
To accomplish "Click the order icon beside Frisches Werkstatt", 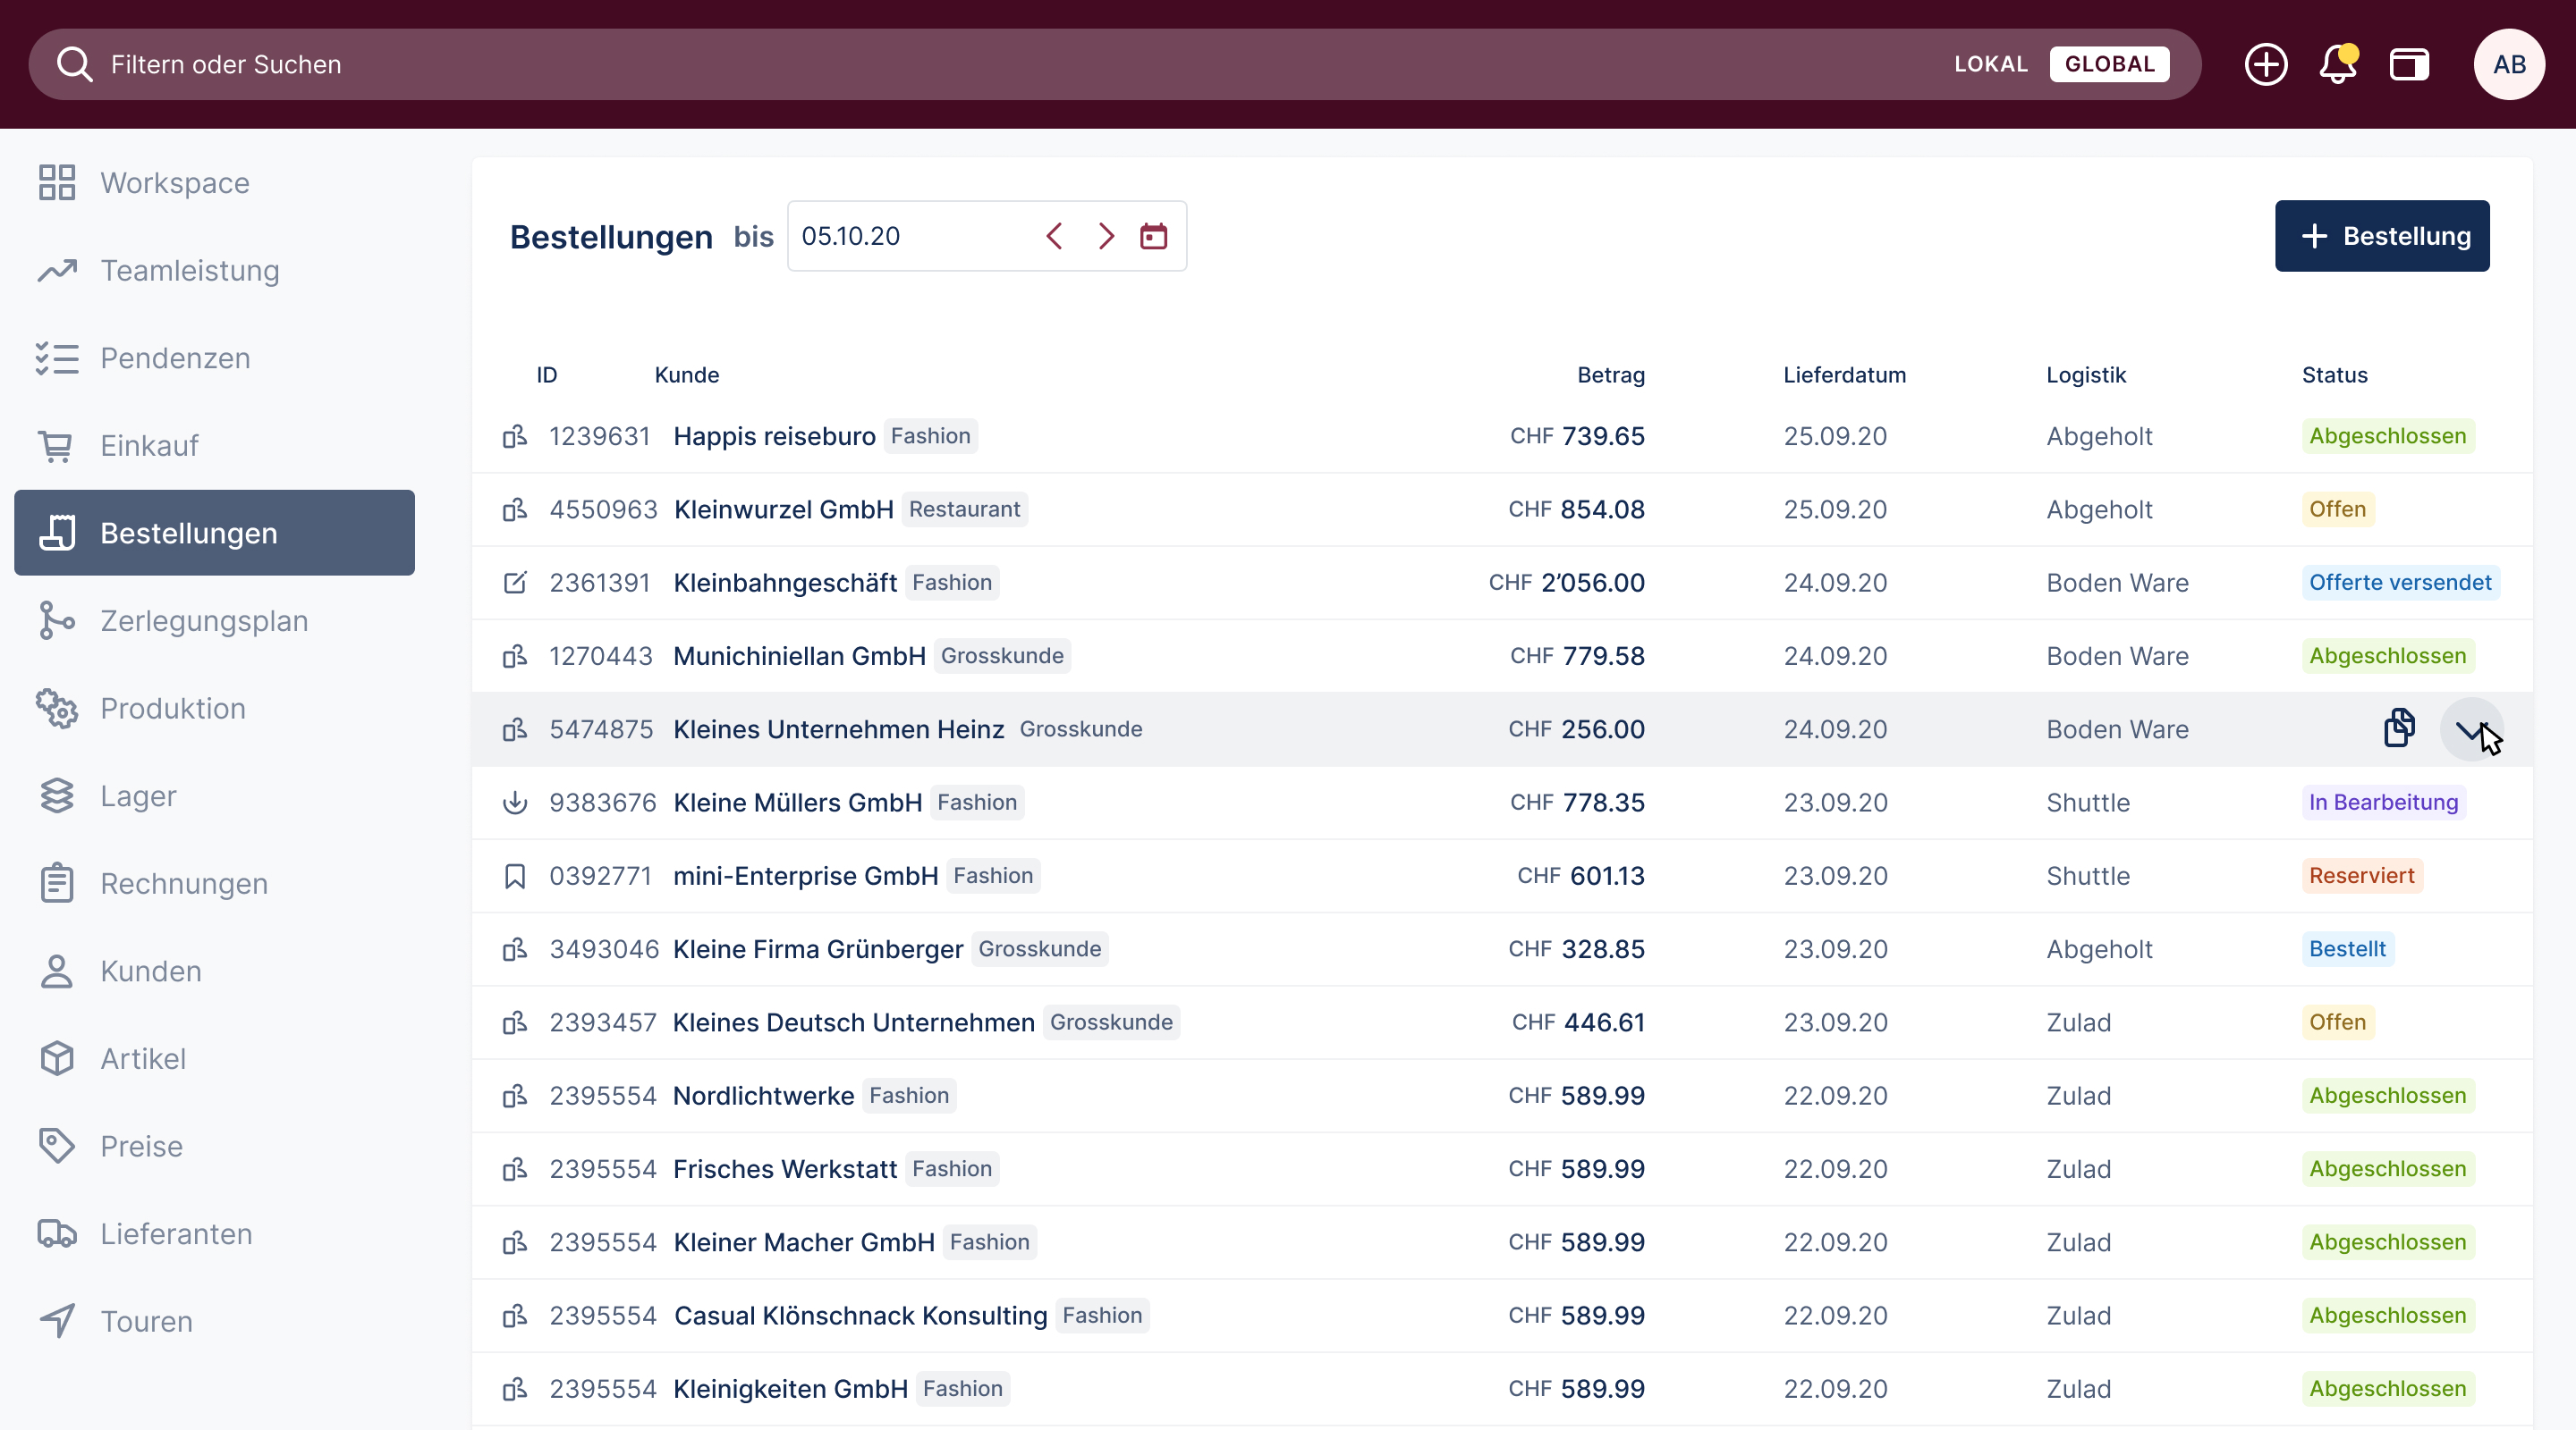I will 515,1169.
